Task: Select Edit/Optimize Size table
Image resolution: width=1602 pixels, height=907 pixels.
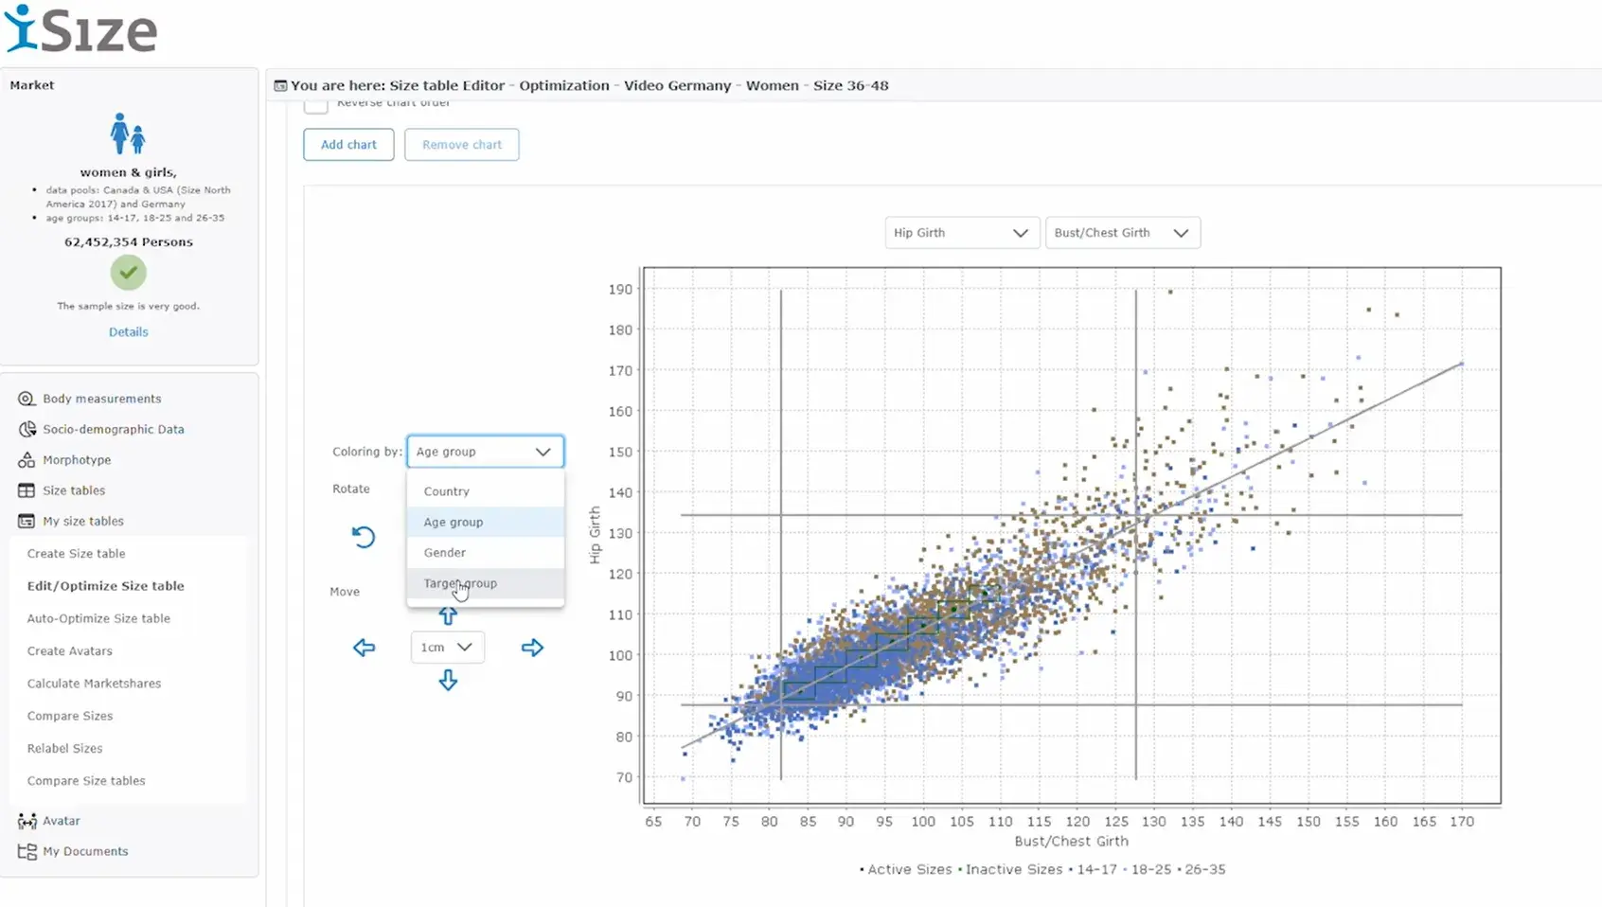Action: (105, 586)
